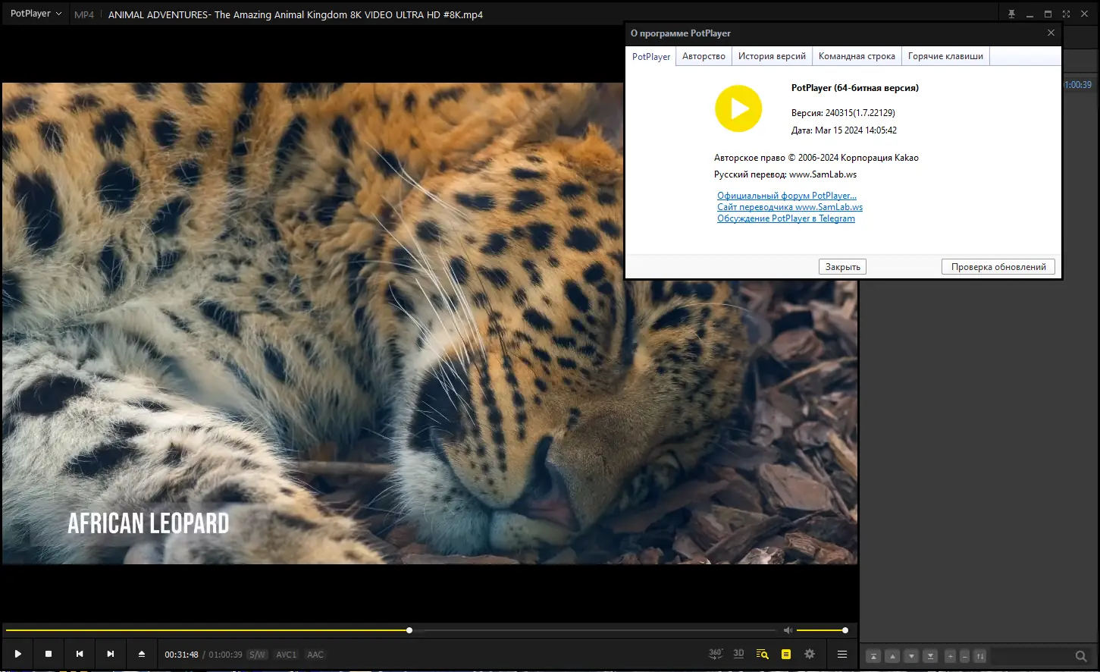Start playback with the Play button
Viewport: 1100px width, 672px height.
coord(18,654)
